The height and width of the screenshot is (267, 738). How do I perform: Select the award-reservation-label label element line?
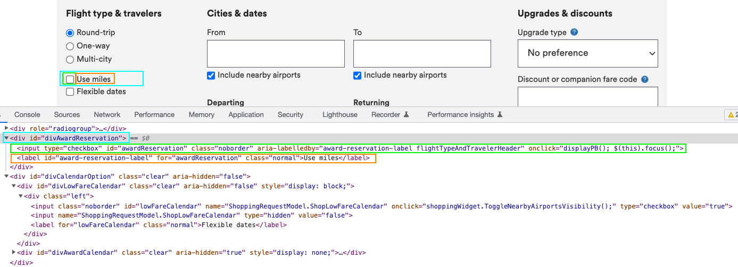coord(194,158)
